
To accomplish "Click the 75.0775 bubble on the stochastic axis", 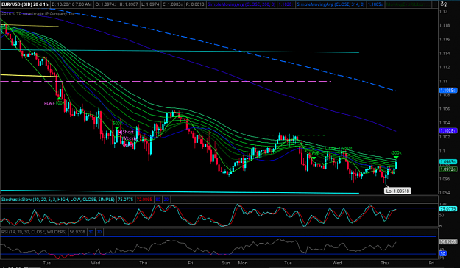I will (x=447, y=208).
